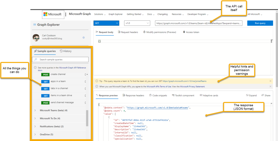
Task: Click the POST badge for send channel message
Action: tap(46, 103)
